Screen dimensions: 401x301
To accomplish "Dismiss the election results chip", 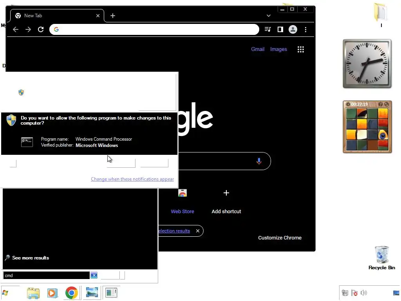I will tap(198, 231).
